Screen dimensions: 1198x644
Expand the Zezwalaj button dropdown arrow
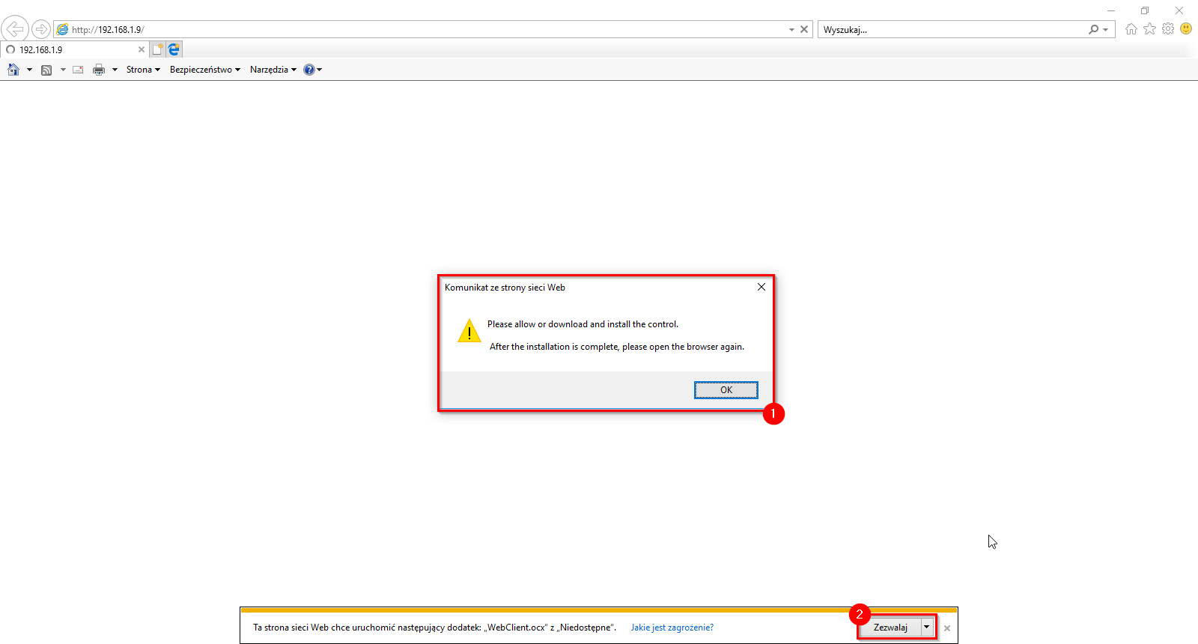pyautogui.click(x=927, y=627)
